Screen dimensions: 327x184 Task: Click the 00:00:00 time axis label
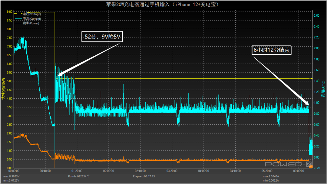(x=14, y=171)
